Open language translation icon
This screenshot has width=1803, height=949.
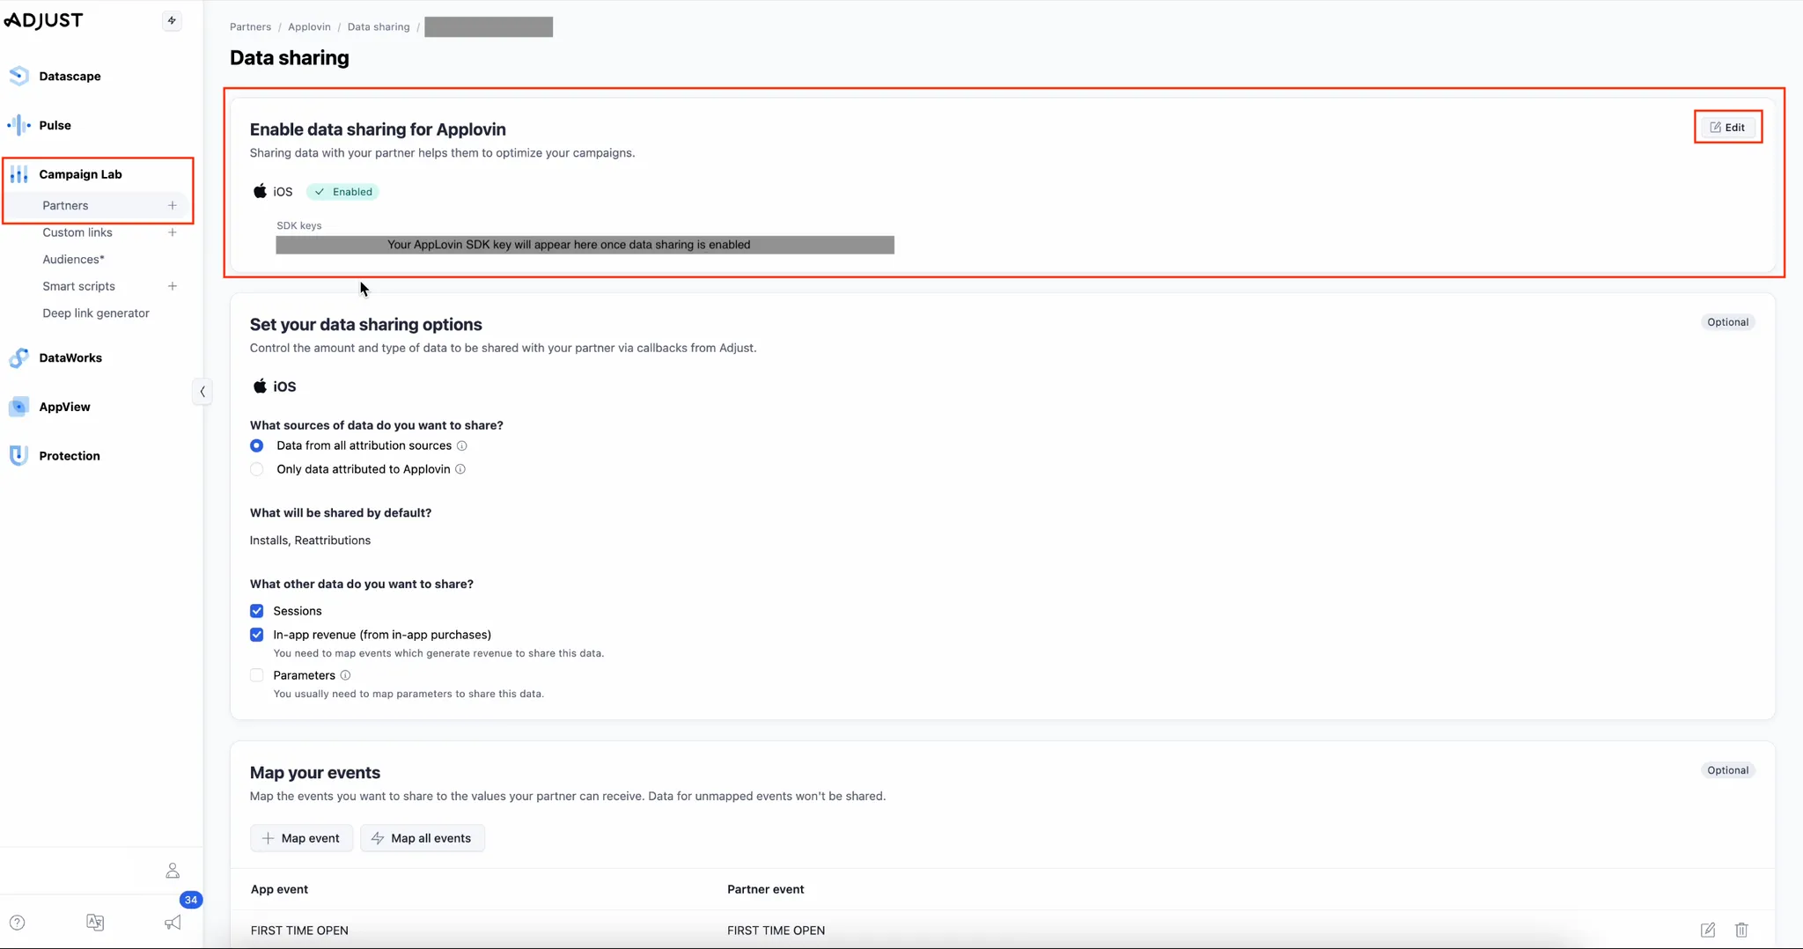coord(95,923)
